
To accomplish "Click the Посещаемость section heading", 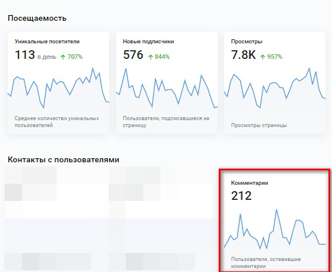I will pyautogui.click(x=37, y=18).
